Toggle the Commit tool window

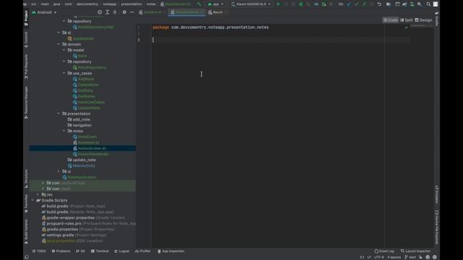(x=26, y=40)
